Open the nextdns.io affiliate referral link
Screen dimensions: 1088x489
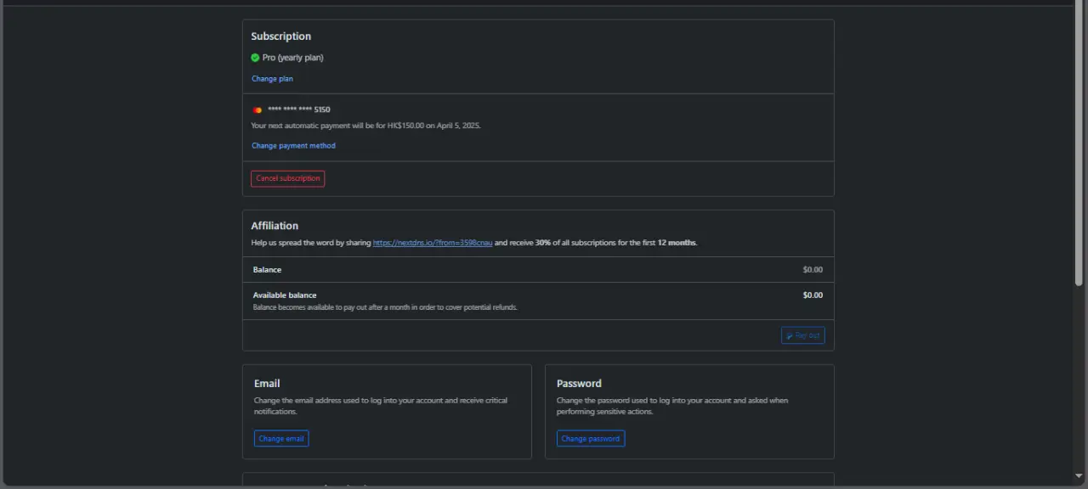pos(433,243)
